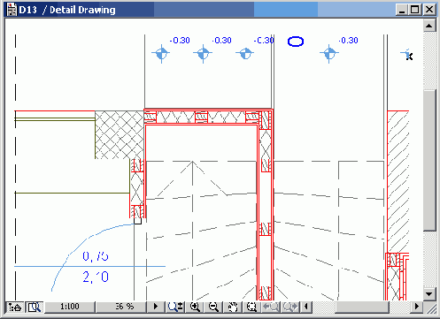Click the fit in window icon
Image resolution: width=440 pixels, height=319 pixels.
pos(251,307)
